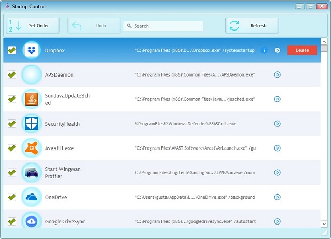This screenshot has height=239, width=331.
Task: Run Start WingMan Profiler with play icon
Action: pyautogui.click(x=277, y=172)
